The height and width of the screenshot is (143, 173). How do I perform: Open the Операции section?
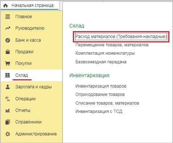[25, 99]
